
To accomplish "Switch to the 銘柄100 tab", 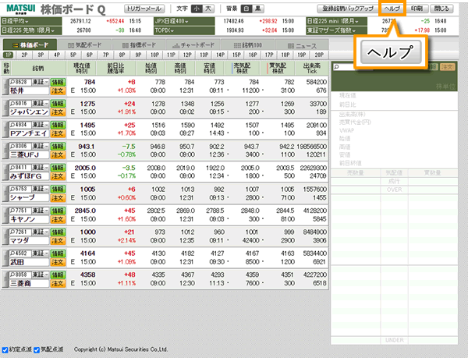I will coord(248,45).
